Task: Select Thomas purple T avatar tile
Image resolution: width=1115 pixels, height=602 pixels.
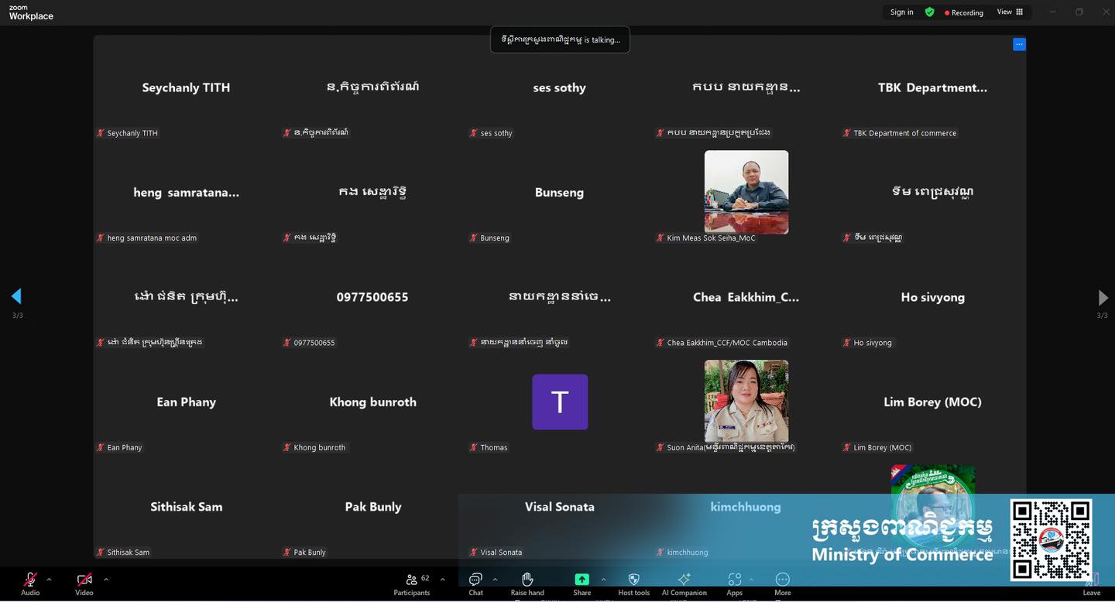Action: 560,402
